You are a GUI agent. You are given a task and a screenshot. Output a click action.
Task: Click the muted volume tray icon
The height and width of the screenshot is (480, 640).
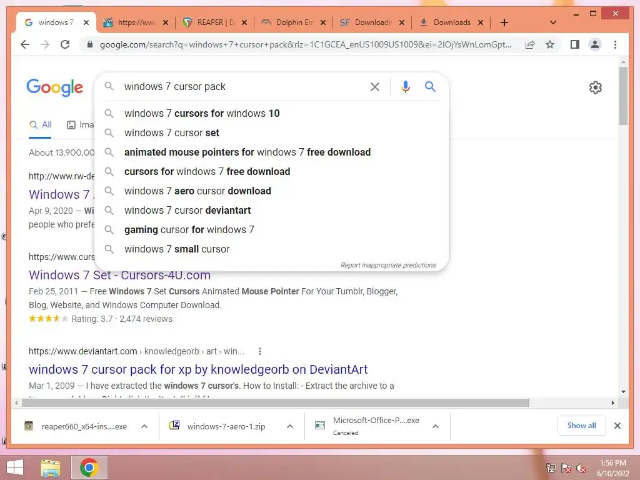tap(581, 469)
